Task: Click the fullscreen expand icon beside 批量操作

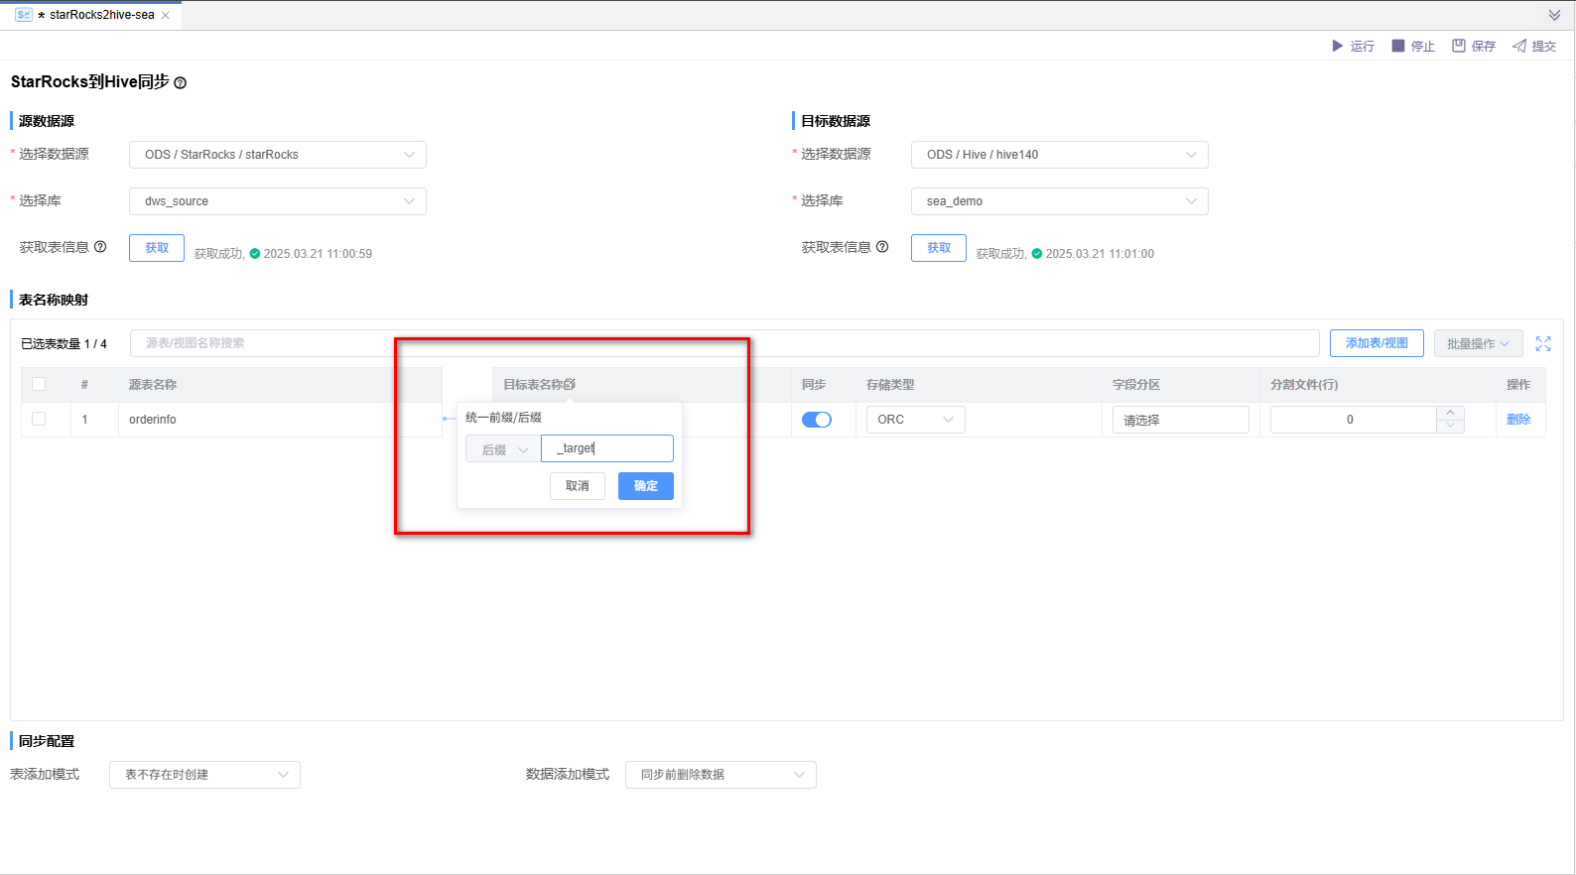Action: point(1542,343)
